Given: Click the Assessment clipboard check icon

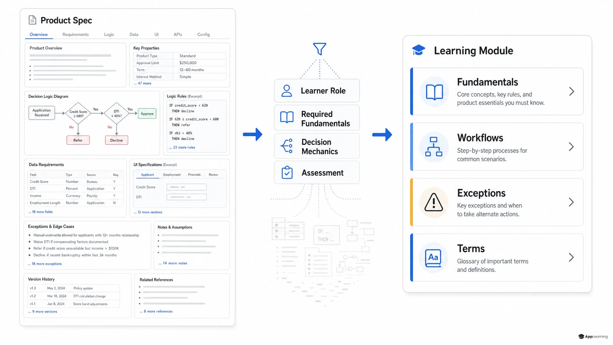Looking at the screenshot, I should click(287, 172).
